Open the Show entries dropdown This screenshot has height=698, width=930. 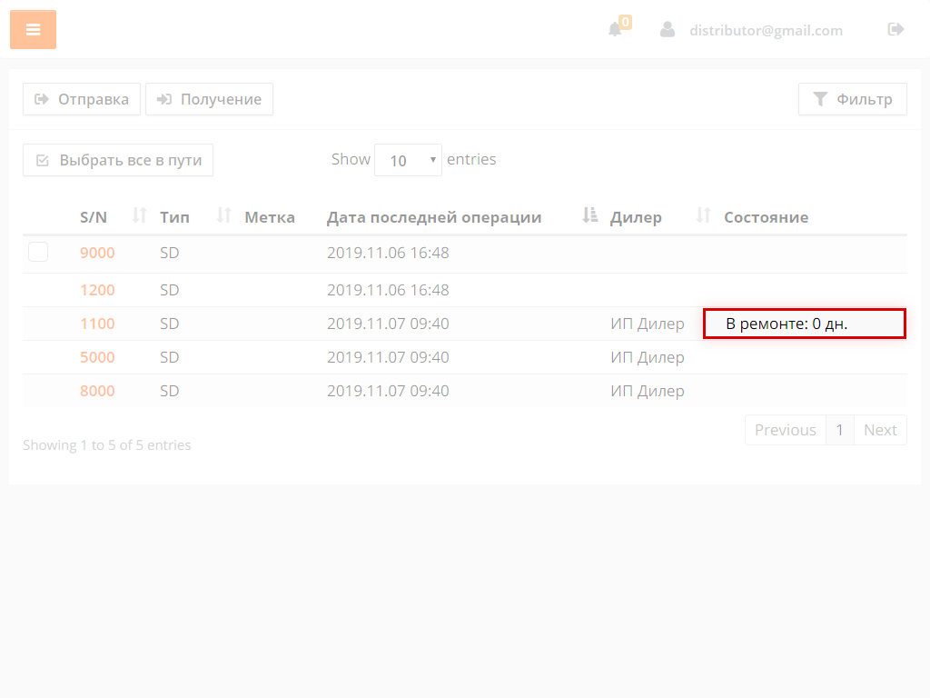(x=408, y=160)
